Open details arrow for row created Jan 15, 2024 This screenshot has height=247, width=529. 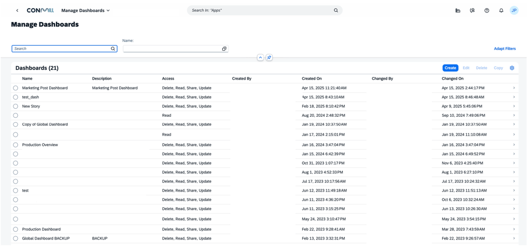coord(514,154)
